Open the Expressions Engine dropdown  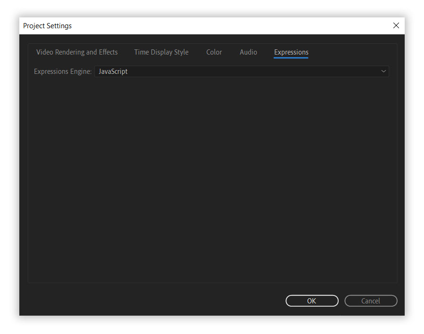click(x=241, y=72)
